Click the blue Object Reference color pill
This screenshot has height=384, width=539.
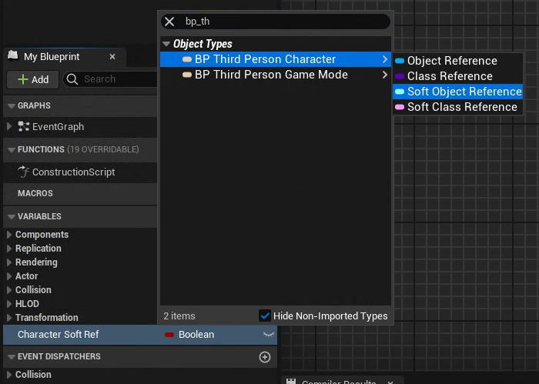pyautogui.click(x=400, y=61)
